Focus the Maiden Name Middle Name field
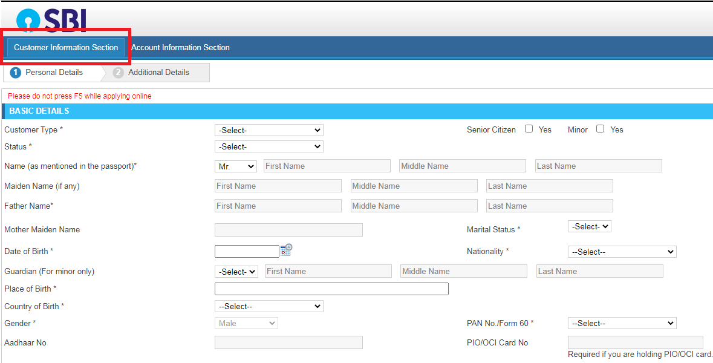The height and width of the screenshot is (363, 713). click(414, 186)
